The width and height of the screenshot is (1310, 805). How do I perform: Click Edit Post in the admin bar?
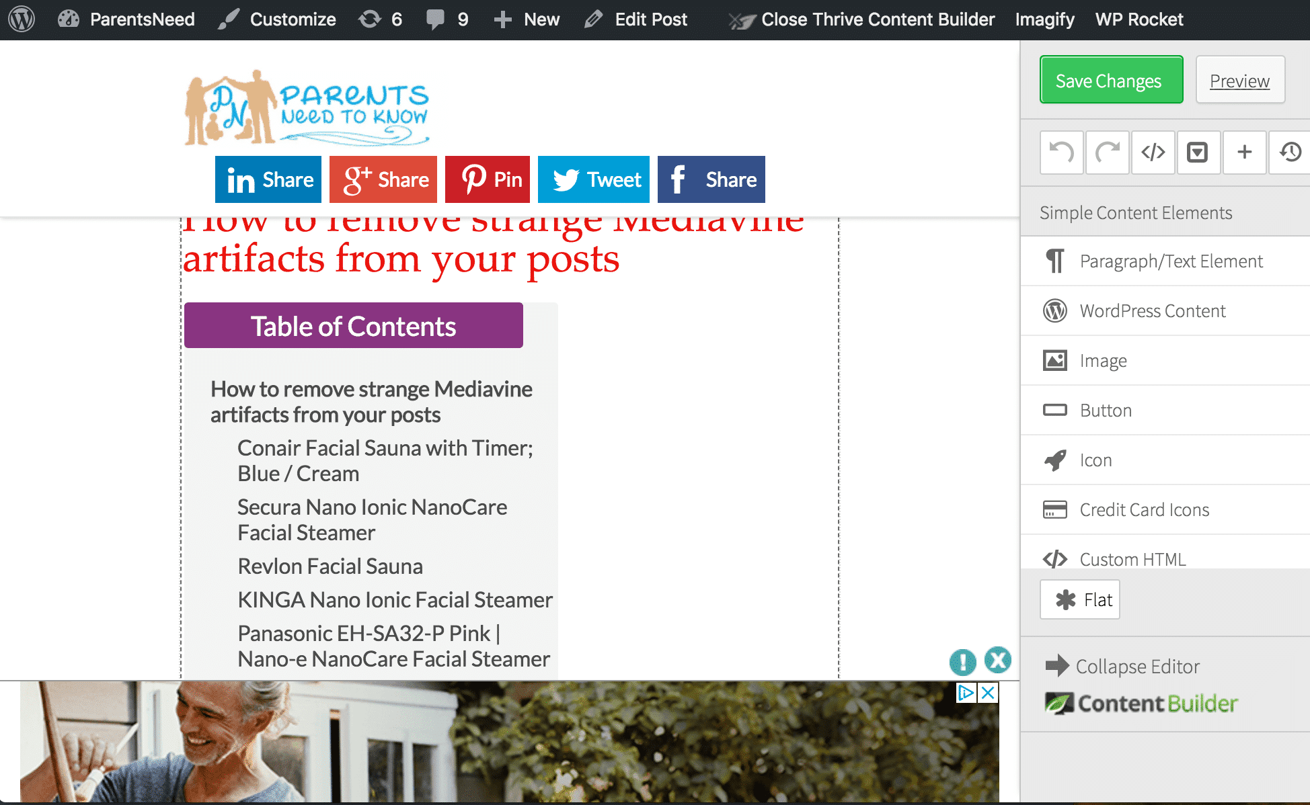pos(635,19)
